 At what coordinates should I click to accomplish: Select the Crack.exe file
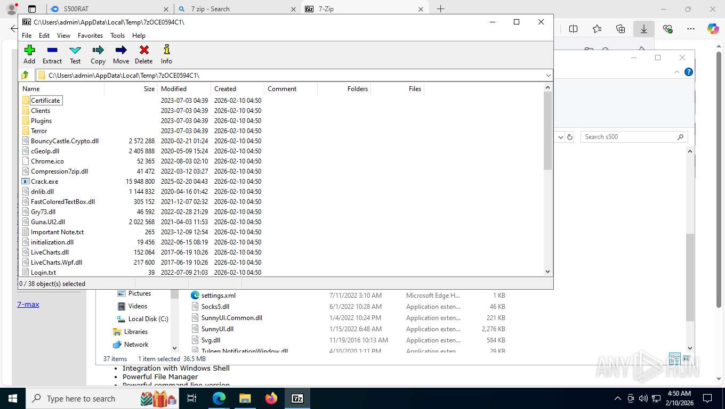coord(44,182)
